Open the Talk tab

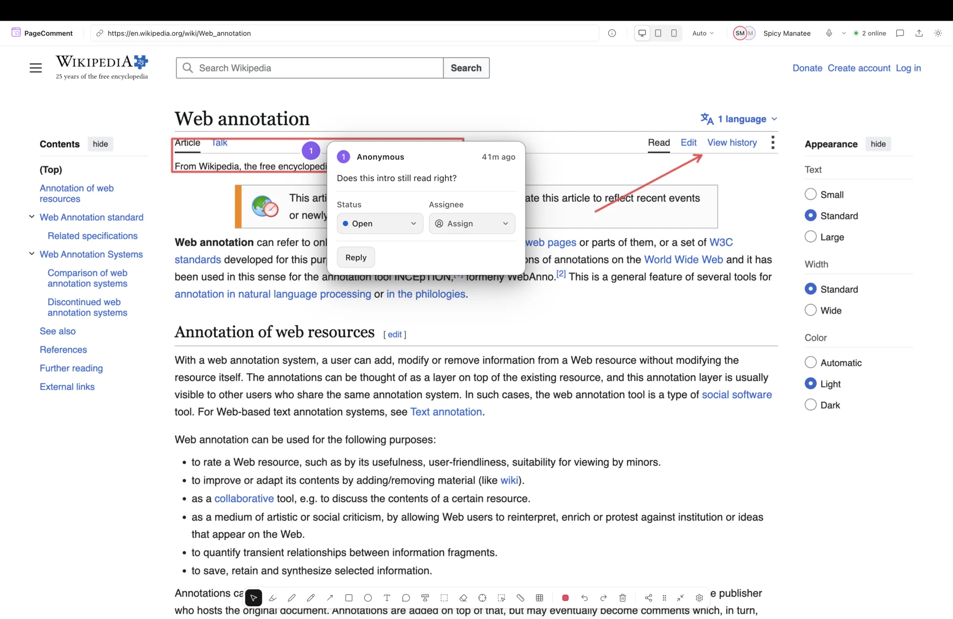pos(219,142)
